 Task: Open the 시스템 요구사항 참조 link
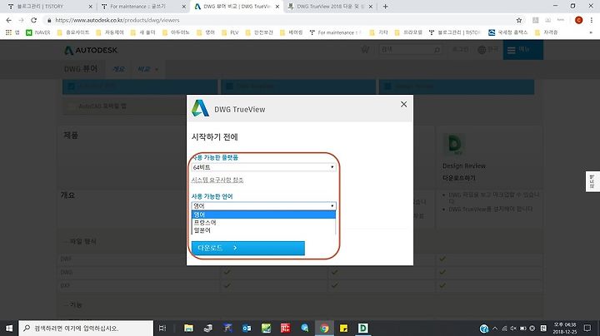coord(217,180)
